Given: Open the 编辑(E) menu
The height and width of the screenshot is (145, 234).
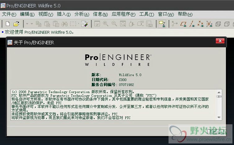Looking at the screenshot, I should [27, 14].
